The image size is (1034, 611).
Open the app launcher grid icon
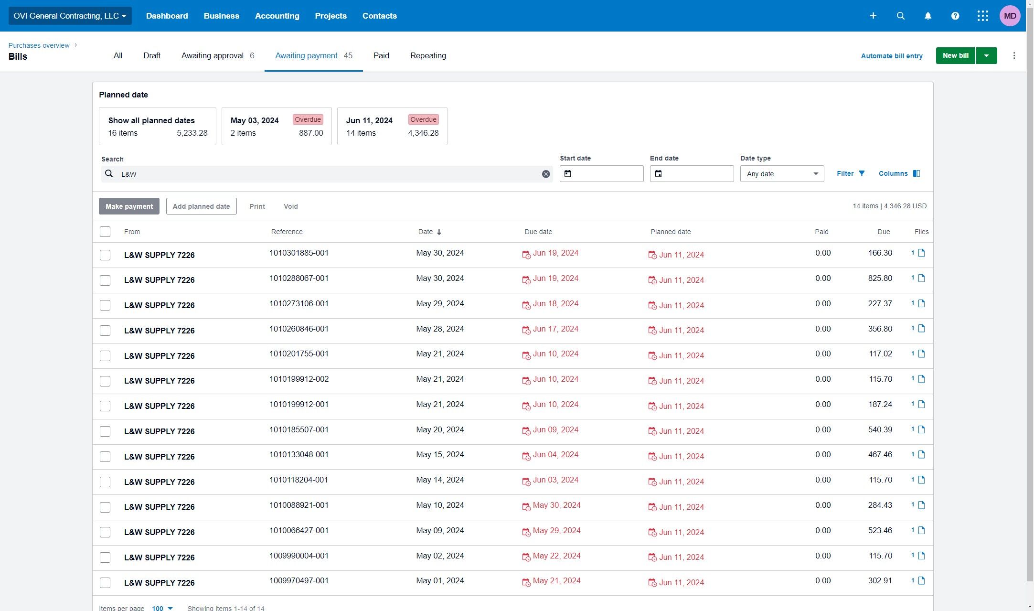pyautogui.click(x=982, y=16)
